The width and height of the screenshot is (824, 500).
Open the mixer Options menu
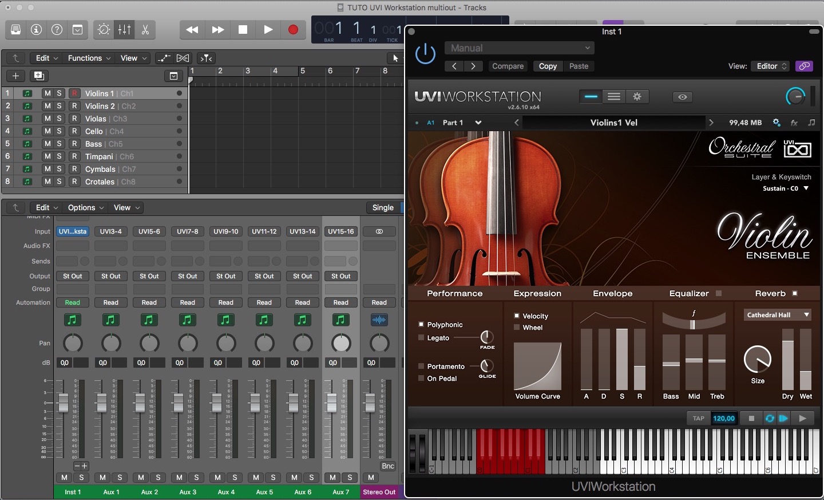(85, 207)
